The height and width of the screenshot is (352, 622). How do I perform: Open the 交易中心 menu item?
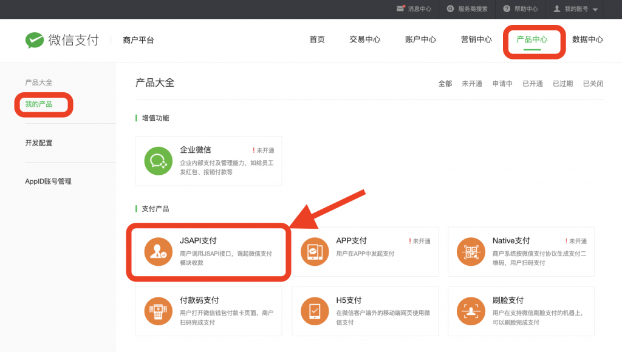coord(365,39)
